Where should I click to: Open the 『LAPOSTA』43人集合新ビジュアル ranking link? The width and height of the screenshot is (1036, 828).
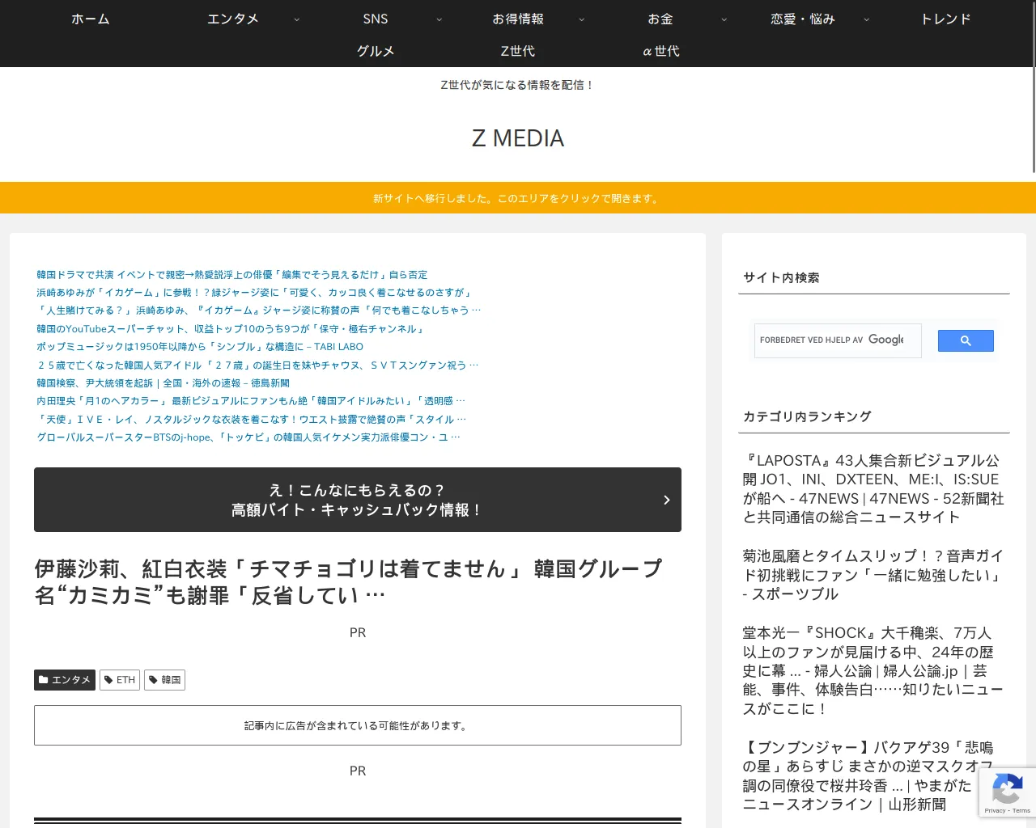point(874,489)
